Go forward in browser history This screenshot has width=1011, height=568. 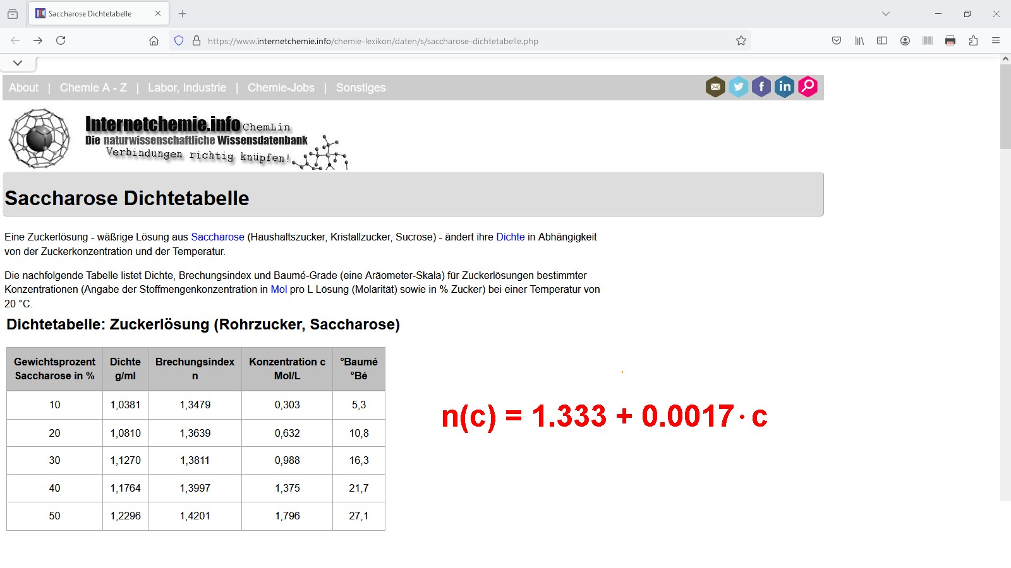[38, 40]
